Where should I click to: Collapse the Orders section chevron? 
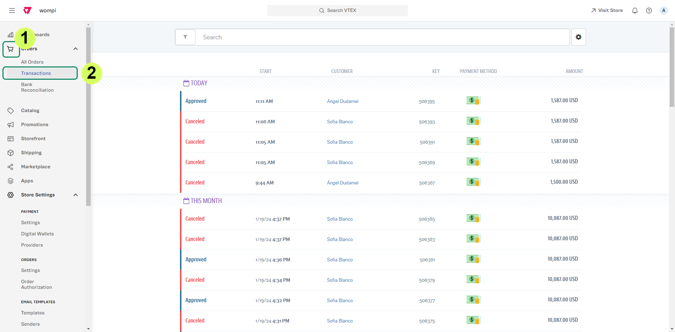(76, 49)
